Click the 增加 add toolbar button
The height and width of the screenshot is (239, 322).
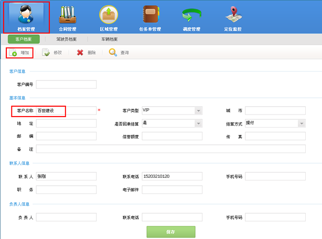coord(19,53)
